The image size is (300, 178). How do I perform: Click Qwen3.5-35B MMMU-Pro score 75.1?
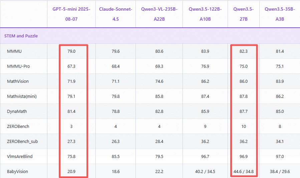click(x=280, y=66)
